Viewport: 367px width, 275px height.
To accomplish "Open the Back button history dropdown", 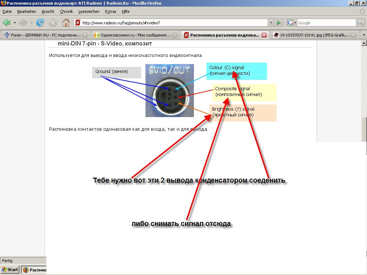I will click(x=15, y=23).
